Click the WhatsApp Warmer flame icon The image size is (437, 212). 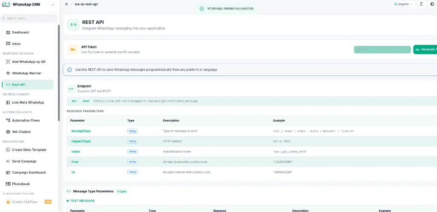[x=8, y=73]
